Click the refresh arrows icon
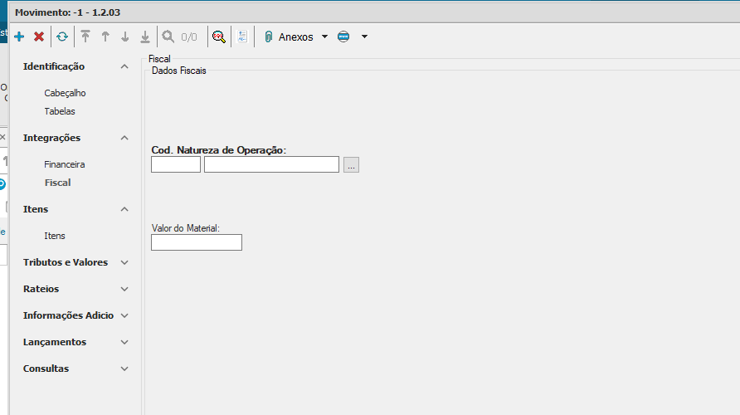740x415 pixels. tap(62, 37)
